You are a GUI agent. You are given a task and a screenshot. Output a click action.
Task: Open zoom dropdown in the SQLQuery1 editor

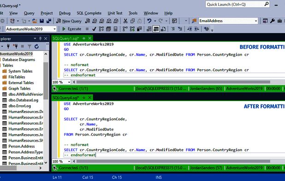(x=69, y=82)
